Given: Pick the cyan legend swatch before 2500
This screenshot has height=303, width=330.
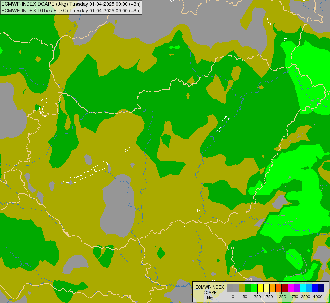Looking at the screenshot, I should [303, 288].
